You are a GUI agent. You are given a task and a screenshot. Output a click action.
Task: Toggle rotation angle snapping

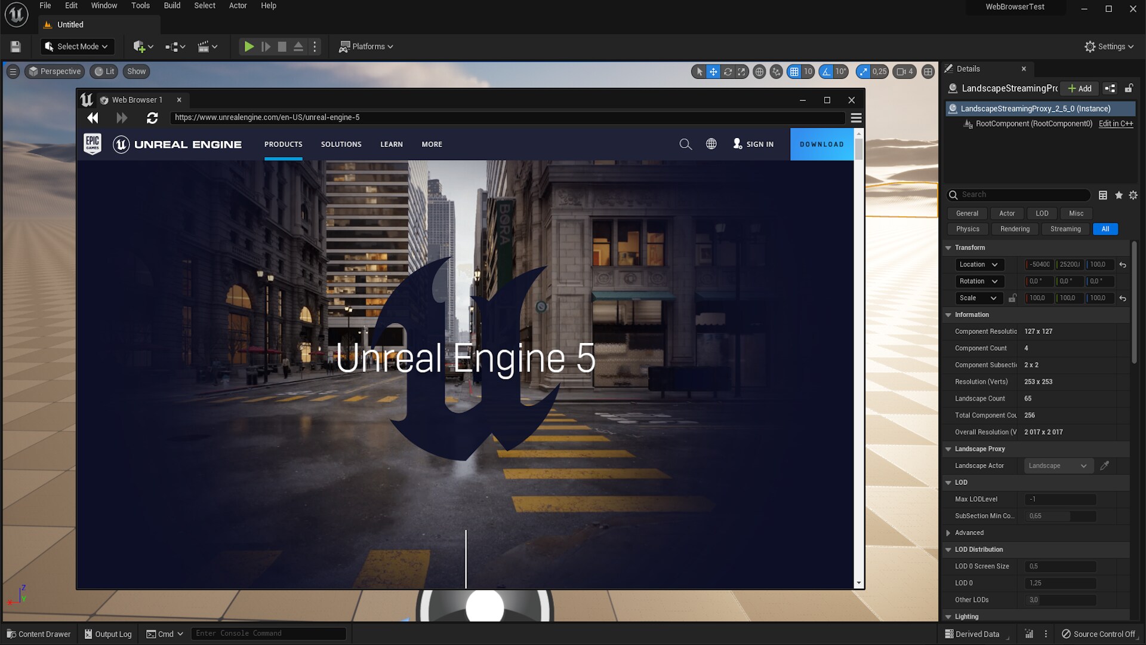[x=826, y=72]
